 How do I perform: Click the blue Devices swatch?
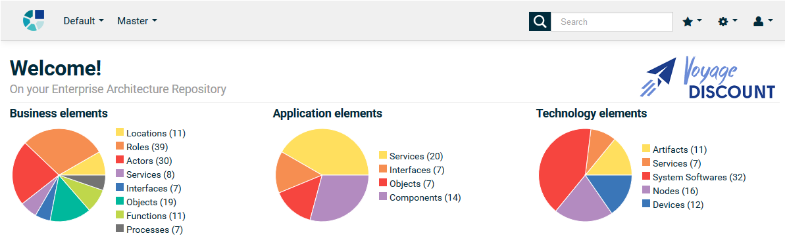[x=646, y=203]
